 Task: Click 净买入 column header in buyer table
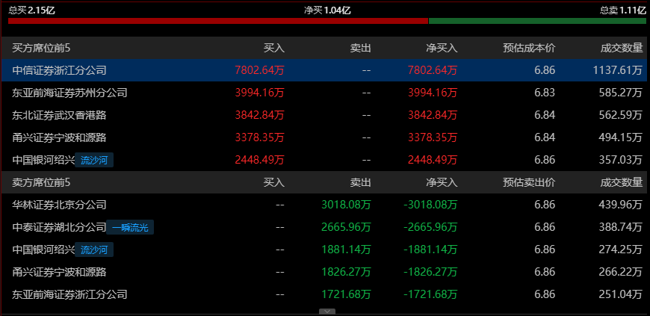442,48
